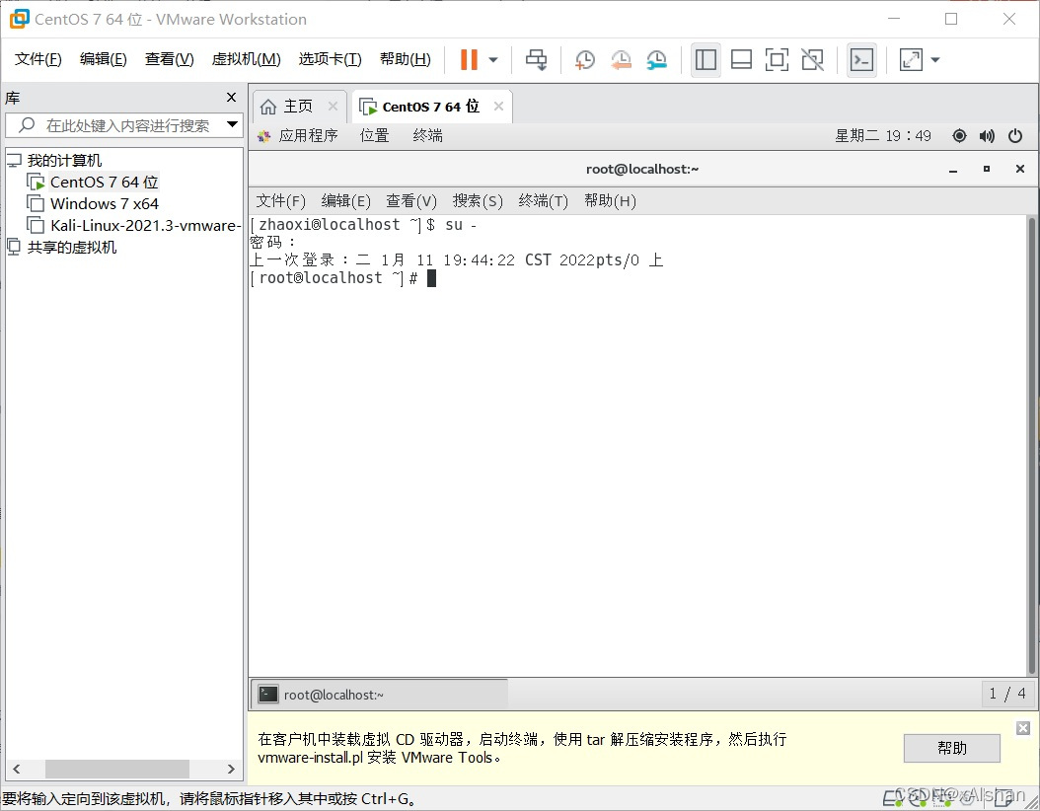Click root@localhost:~ taskbar window button
1040x811 pixels.
click(381, 695)
